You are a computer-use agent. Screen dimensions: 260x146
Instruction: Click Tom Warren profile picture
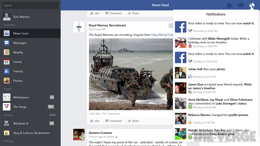click(x=7, y=17)
